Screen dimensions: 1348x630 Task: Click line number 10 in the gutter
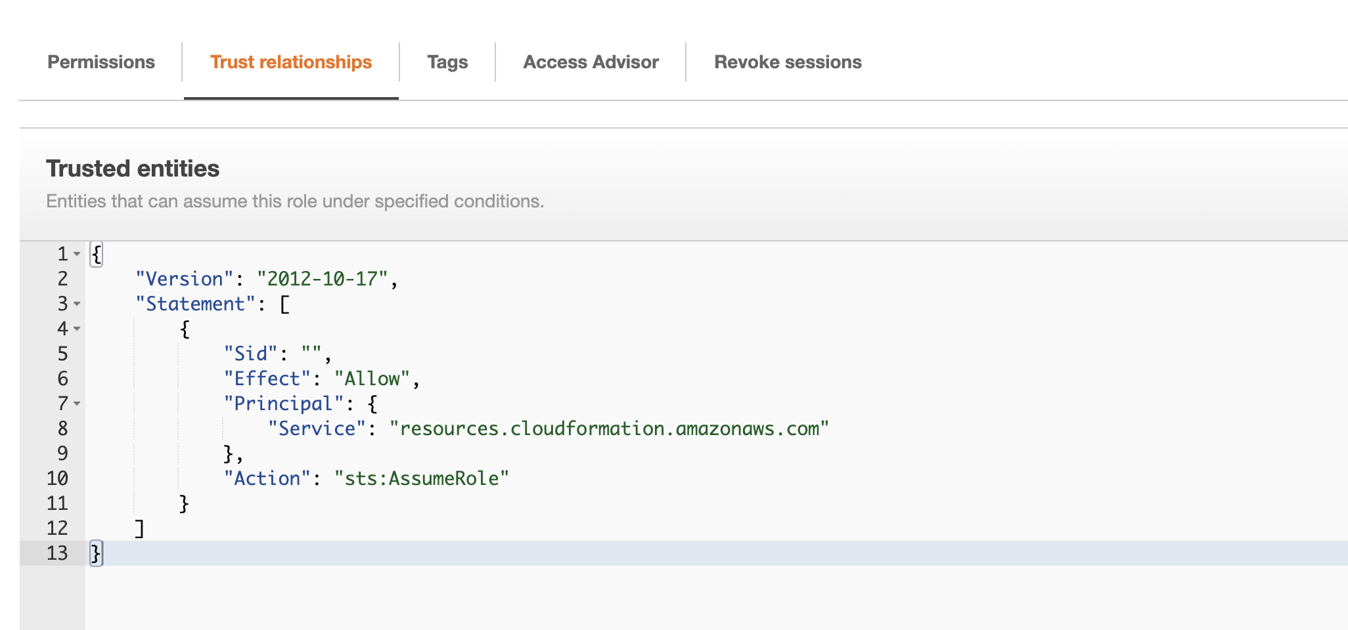pyautogui.click(x=57, y=478)
